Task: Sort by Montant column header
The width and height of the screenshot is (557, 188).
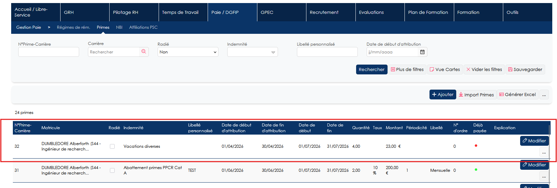Action: pos(394,128)
